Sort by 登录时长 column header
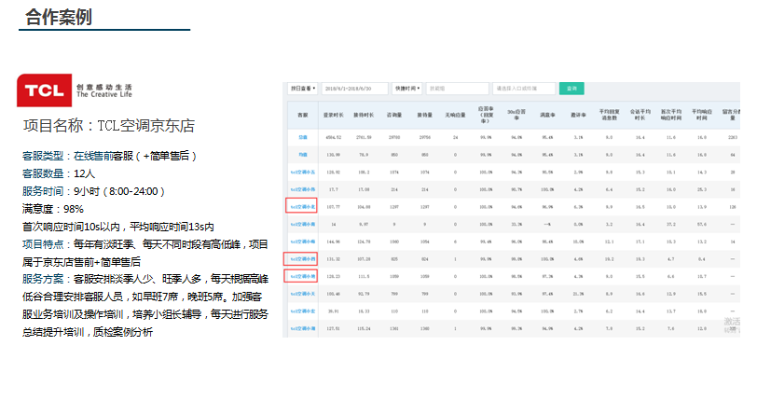Image resolution: width=757 pixels, height=401 pixels. (x=334, y=115)
